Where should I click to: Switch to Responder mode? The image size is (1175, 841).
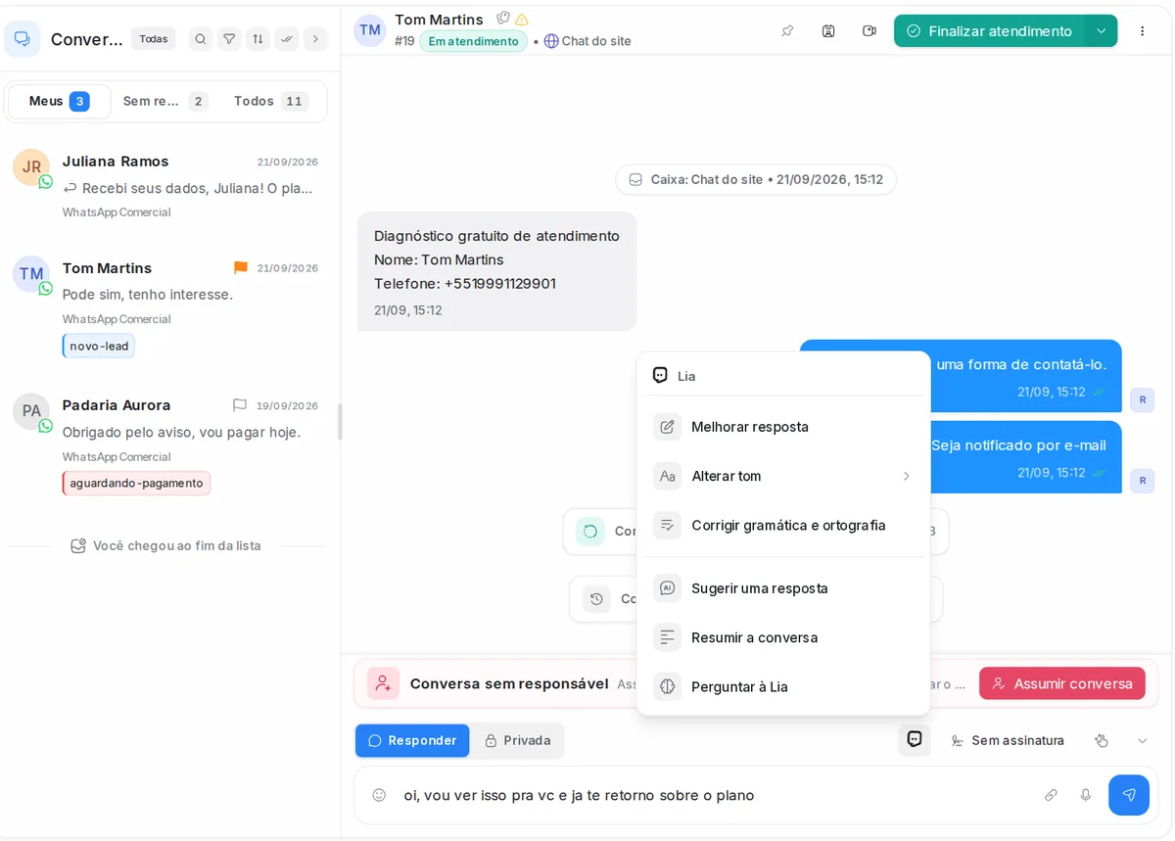tap(412, 740)
